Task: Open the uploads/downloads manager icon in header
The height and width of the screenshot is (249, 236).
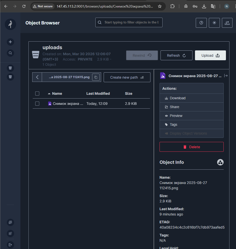Action: tap(227, 23)
